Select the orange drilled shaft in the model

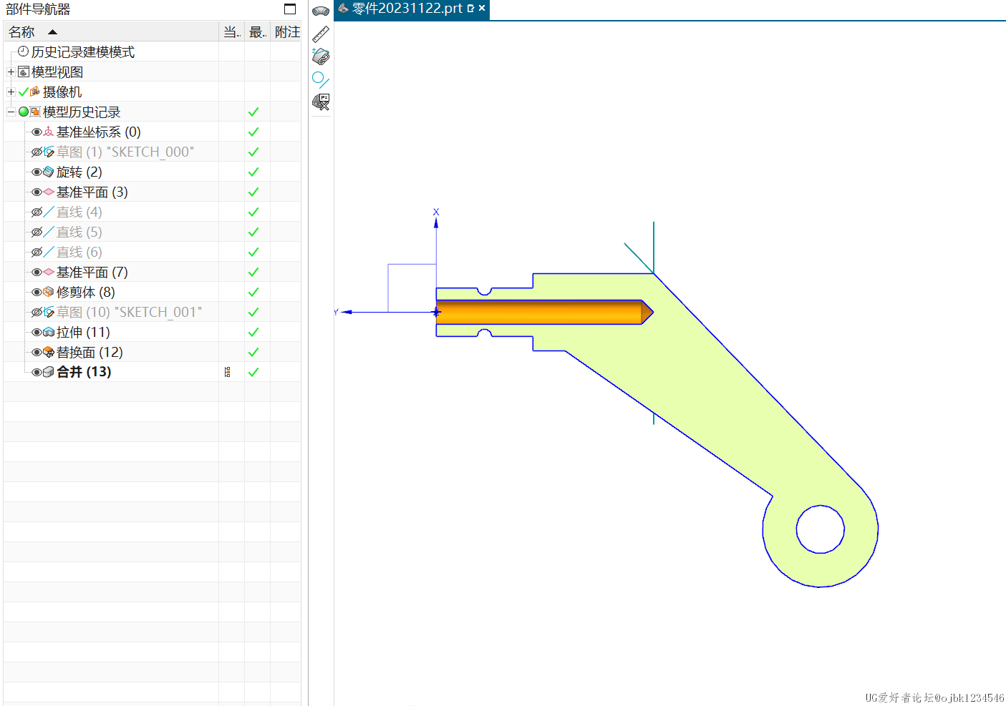(544, 313)
